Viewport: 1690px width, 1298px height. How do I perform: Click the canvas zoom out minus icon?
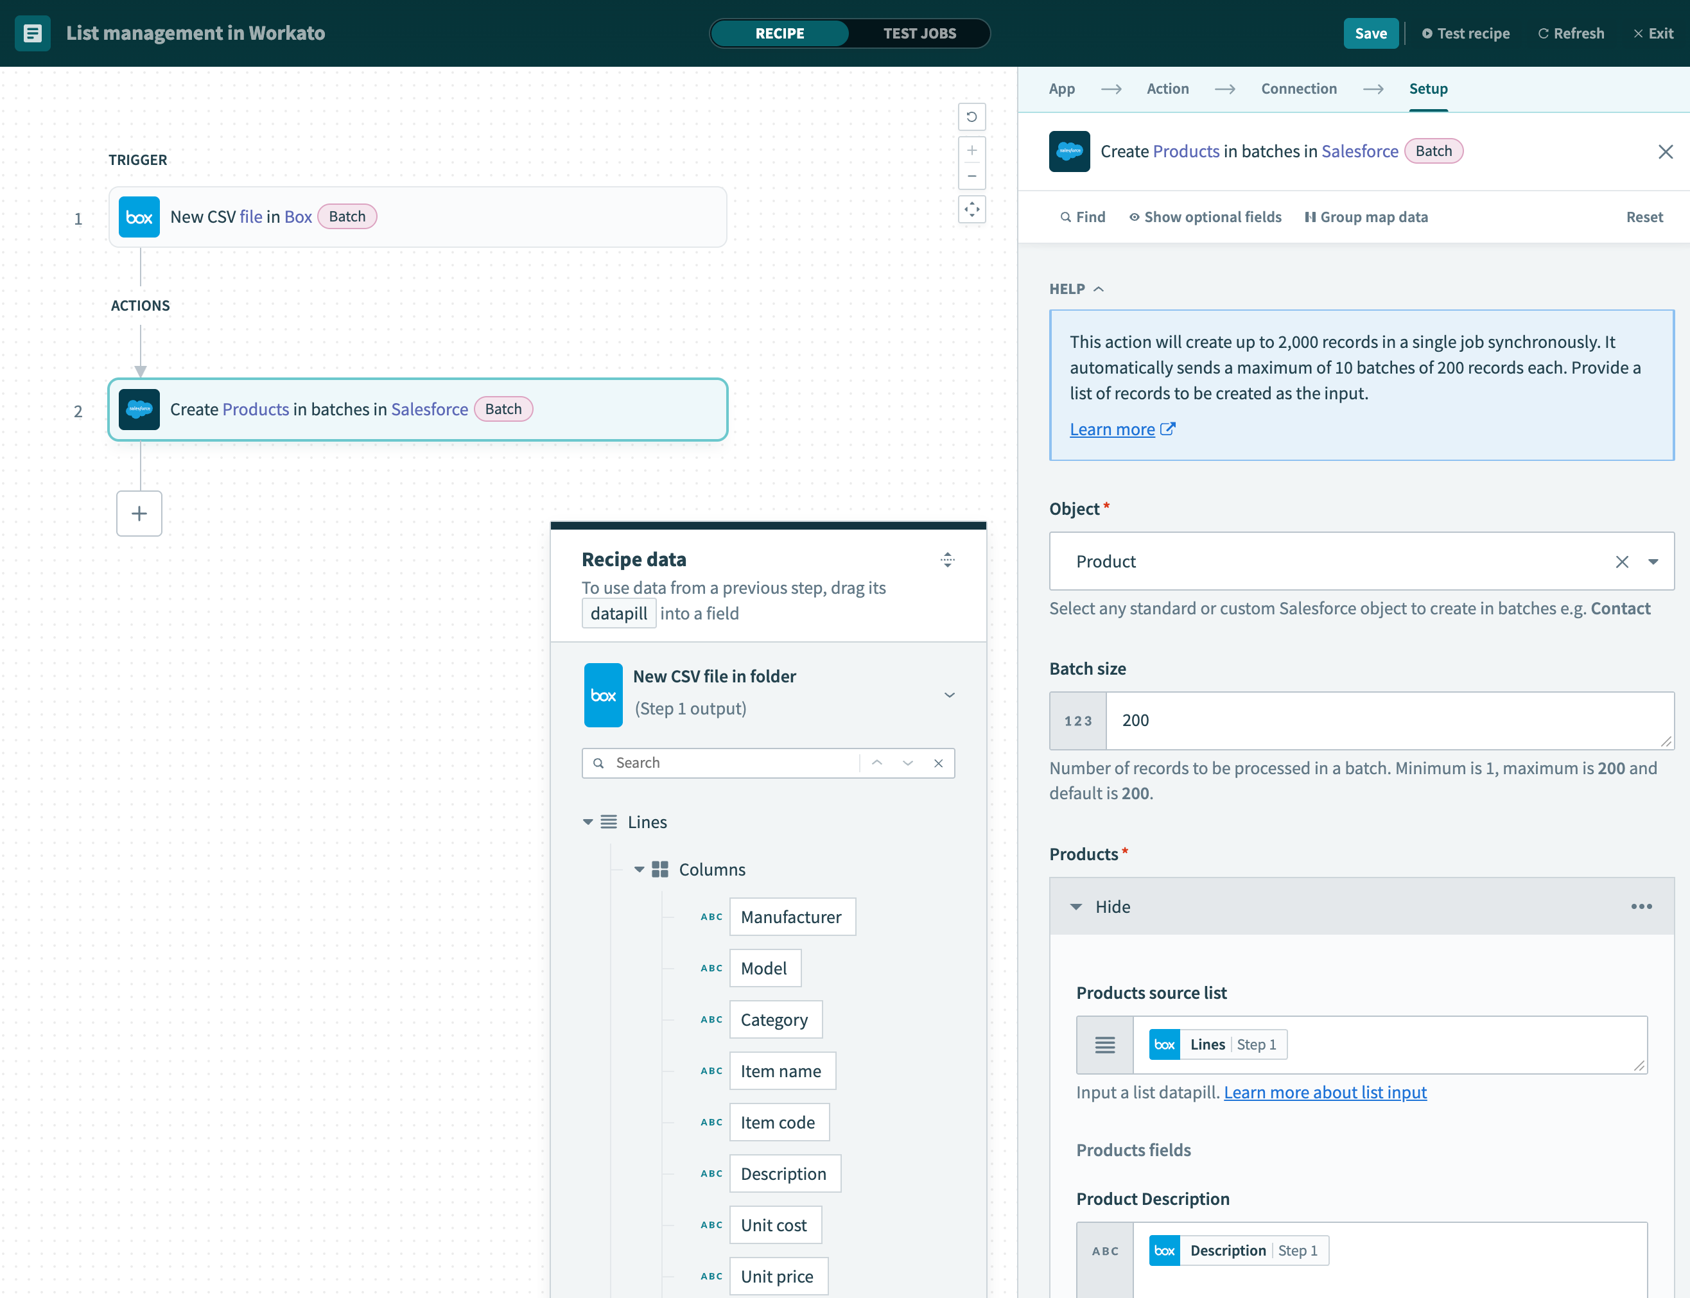pyautogui.click(x=971, y=176)
